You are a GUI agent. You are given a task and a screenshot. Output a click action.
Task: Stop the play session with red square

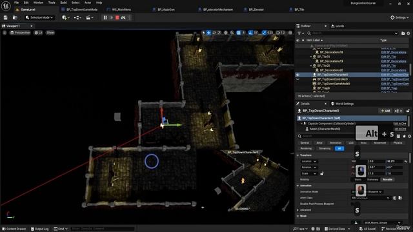pos(117,17)
